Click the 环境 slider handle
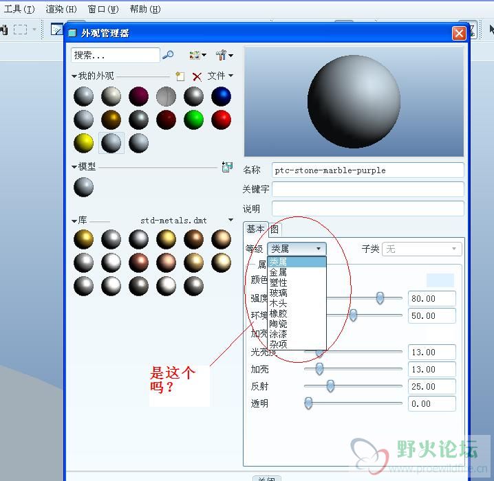 click(x=353, y=315)
